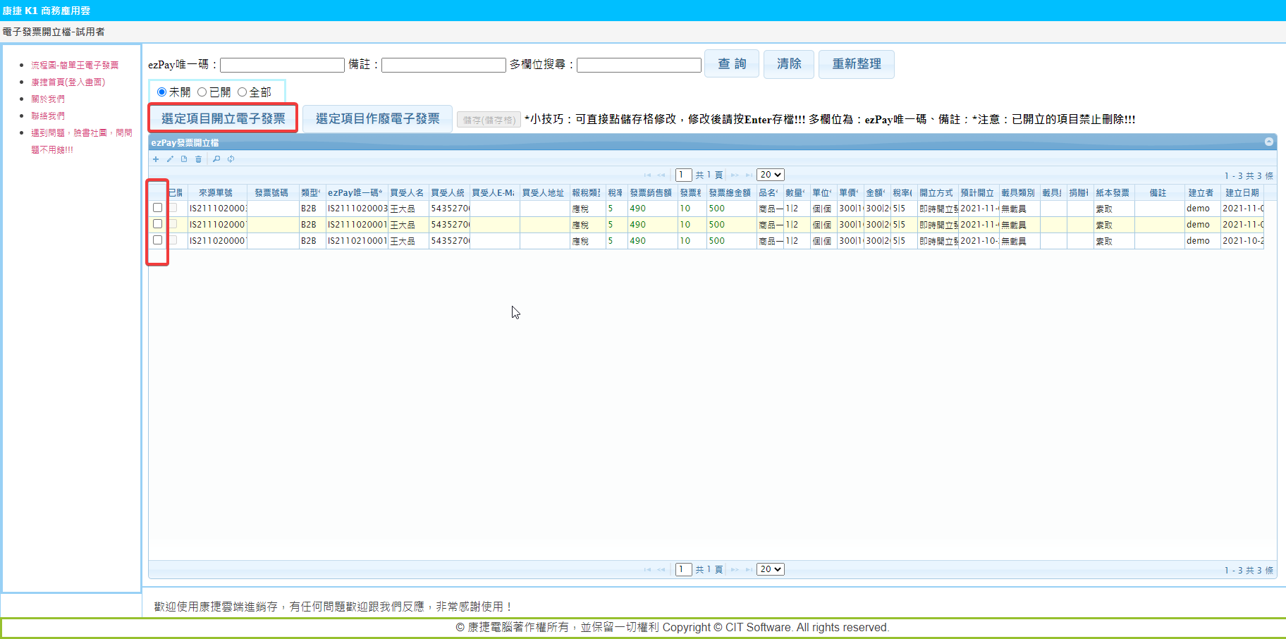Click the 選定項目開立電子發票 button
Viewport: 1286px width, 639px height.
click(x=223, y=118)
